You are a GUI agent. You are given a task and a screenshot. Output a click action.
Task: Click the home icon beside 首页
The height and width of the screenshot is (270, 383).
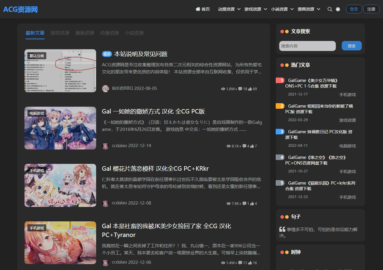(x=198, y=9)
